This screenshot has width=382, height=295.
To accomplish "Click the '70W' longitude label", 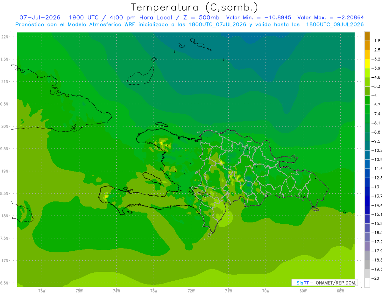I will tap(266, 291).
